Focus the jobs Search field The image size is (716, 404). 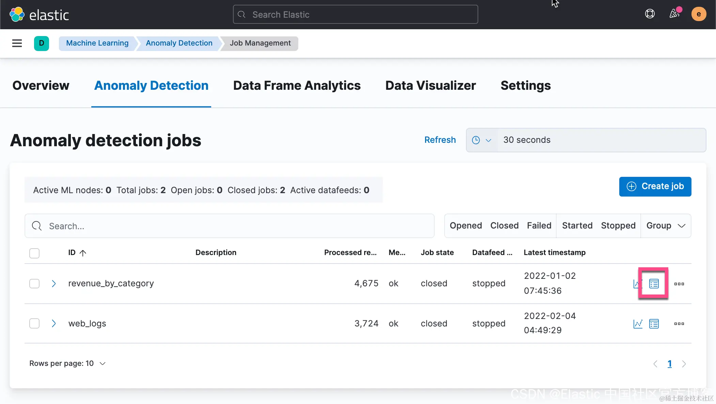click(x=229, y=226)
